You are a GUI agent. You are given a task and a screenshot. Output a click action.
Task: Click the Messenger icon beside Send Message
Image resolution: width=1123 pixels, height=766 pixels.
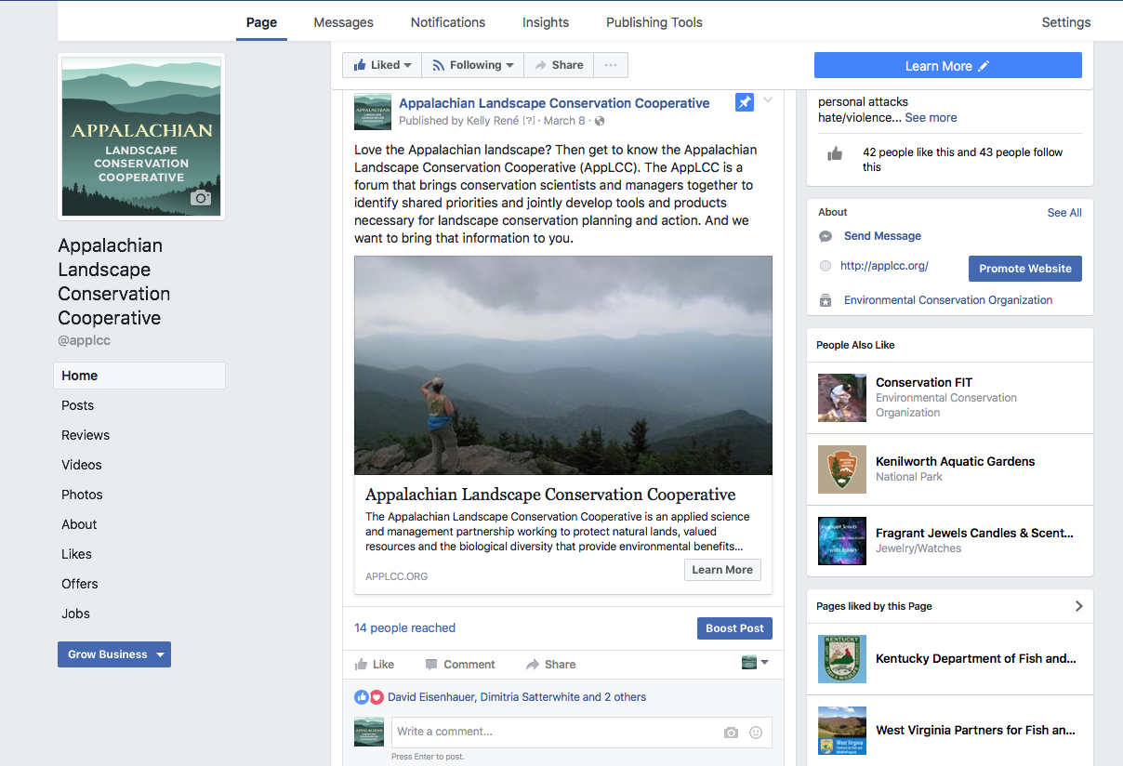(x=826, y=236)
